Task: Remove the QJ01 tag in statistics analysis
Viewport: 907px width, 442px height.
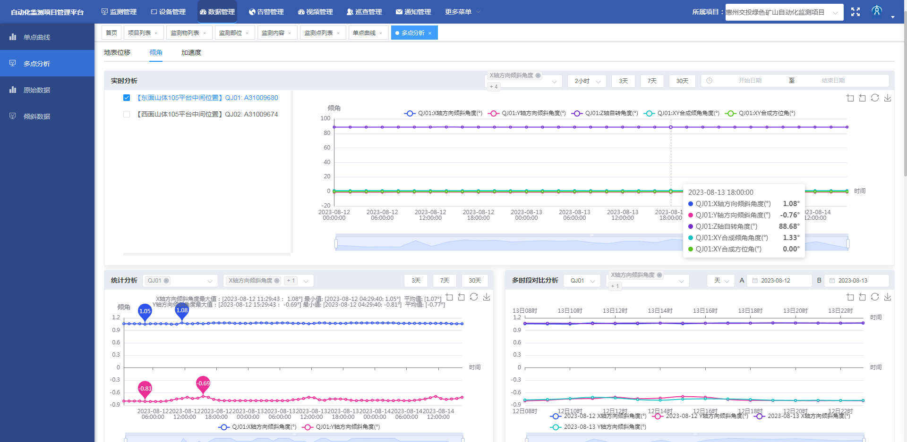Action: pyautogui.click(x=166, y=281)
